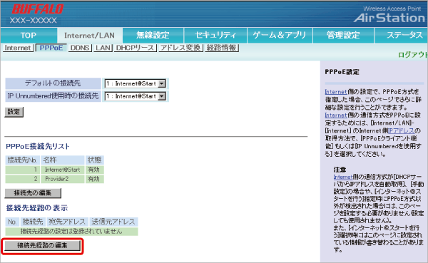428x263 pixels.
Task: Open the 無線設定 tab
Action: pyautogui.click(x=153, y=35)
